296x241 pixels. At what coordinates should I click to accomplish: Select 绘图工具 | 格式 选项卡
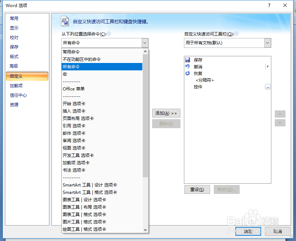(102, 229)
